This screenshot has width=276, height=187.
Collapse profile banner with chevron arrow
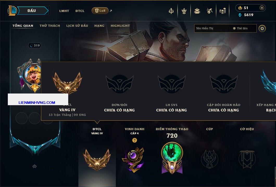pyautogui.click(x=34, y=166)
